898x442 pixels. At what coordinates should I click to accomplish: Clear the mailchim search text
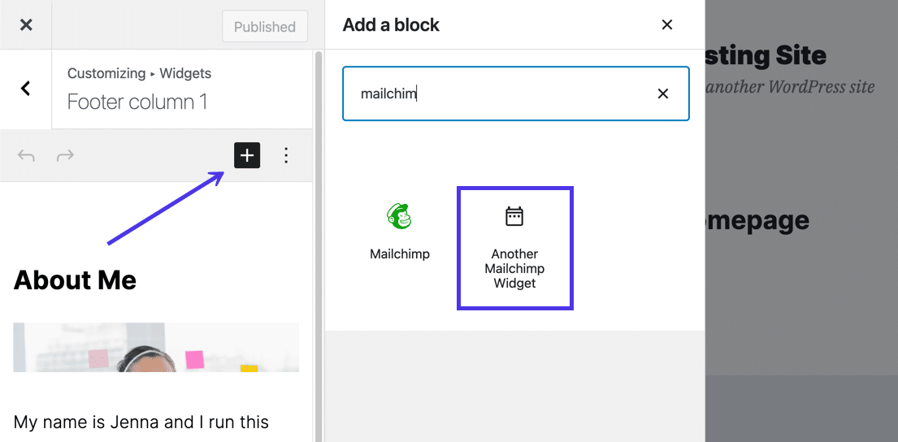click(663, 93)
